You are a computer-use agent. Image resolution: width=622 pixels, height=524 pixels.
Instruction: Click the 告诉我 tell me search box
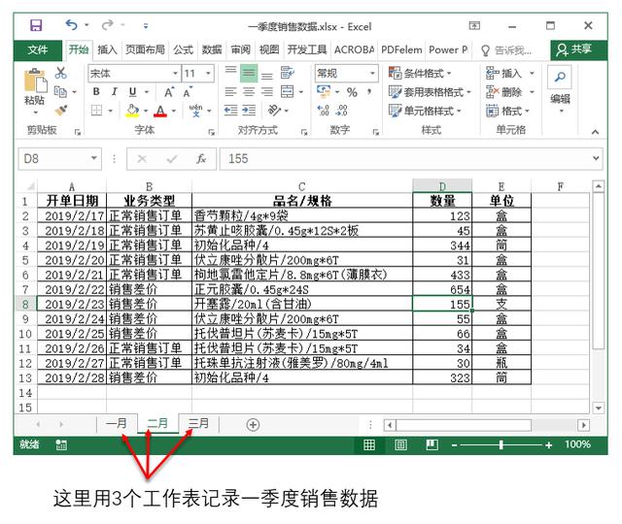click(x=507, y=50)
